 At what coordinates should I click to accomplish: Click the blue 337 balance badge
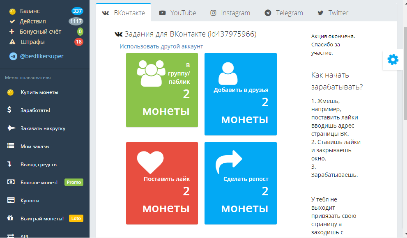click(x=77, y=11)
